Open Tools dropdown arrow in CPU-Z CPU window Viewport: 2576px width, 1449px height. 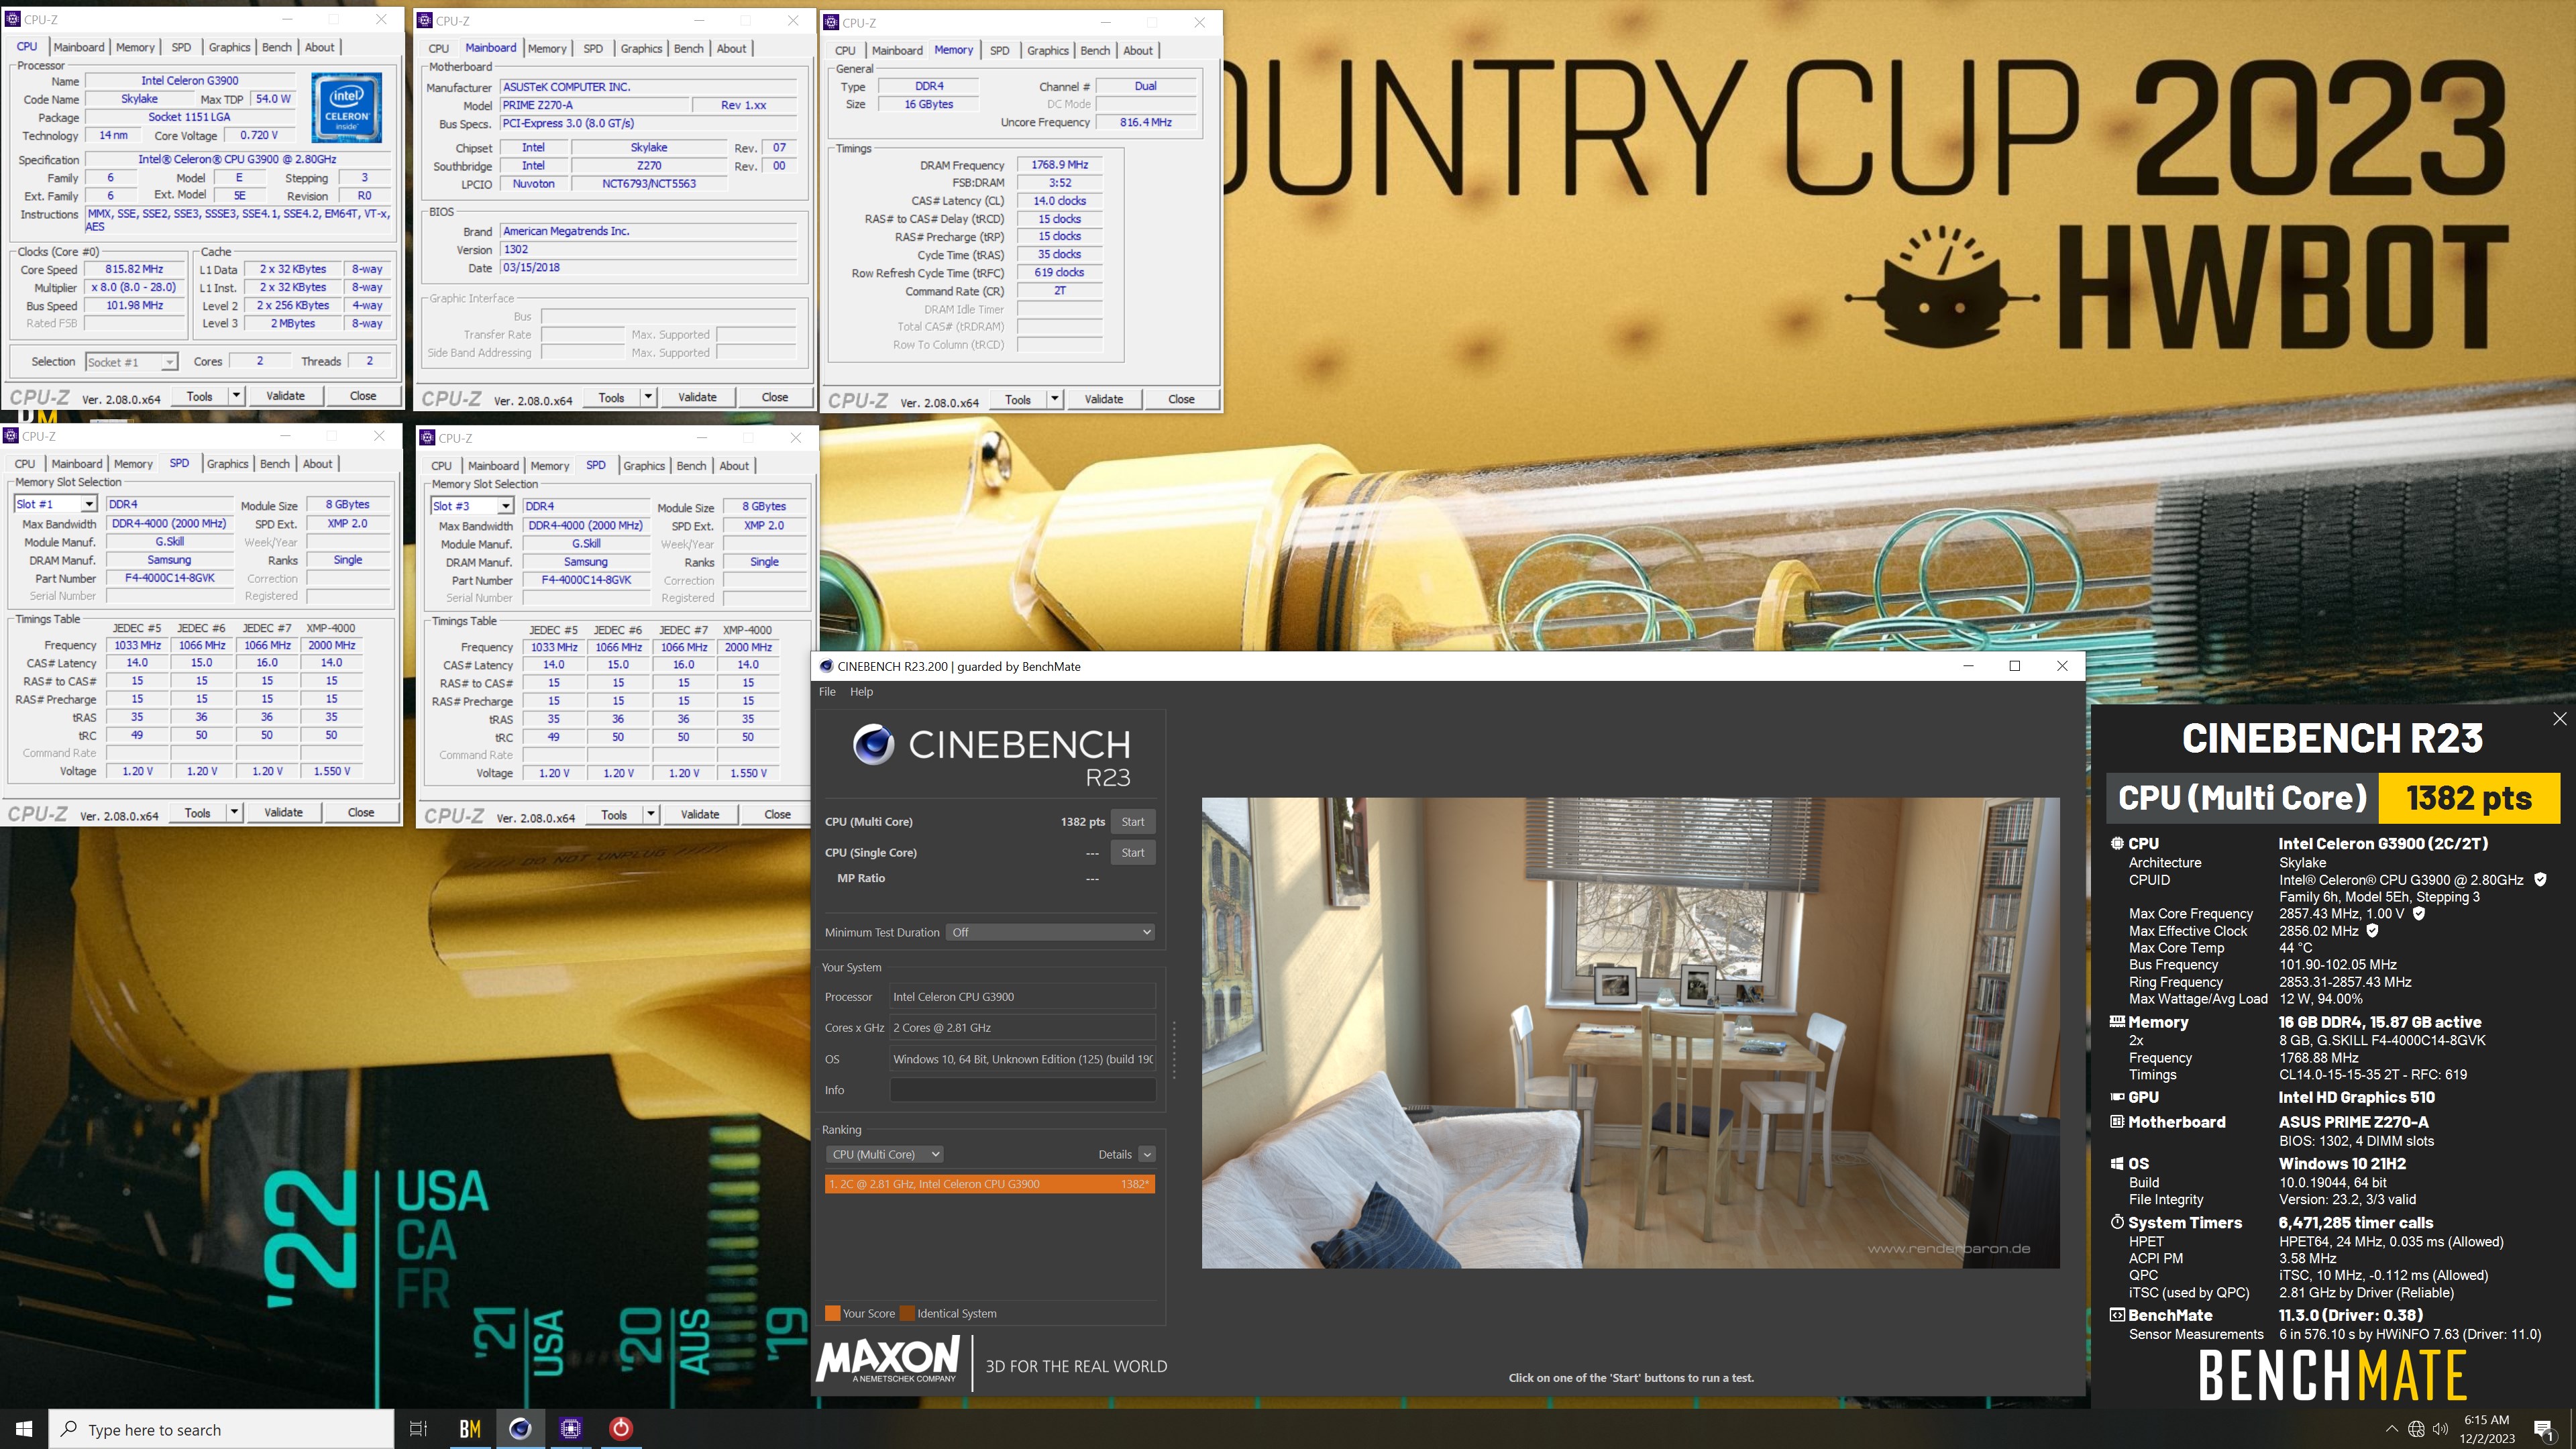point(236,396)
